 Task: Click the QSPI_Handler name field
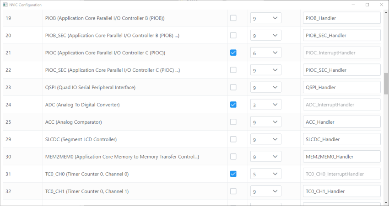(x=341, y=87)
